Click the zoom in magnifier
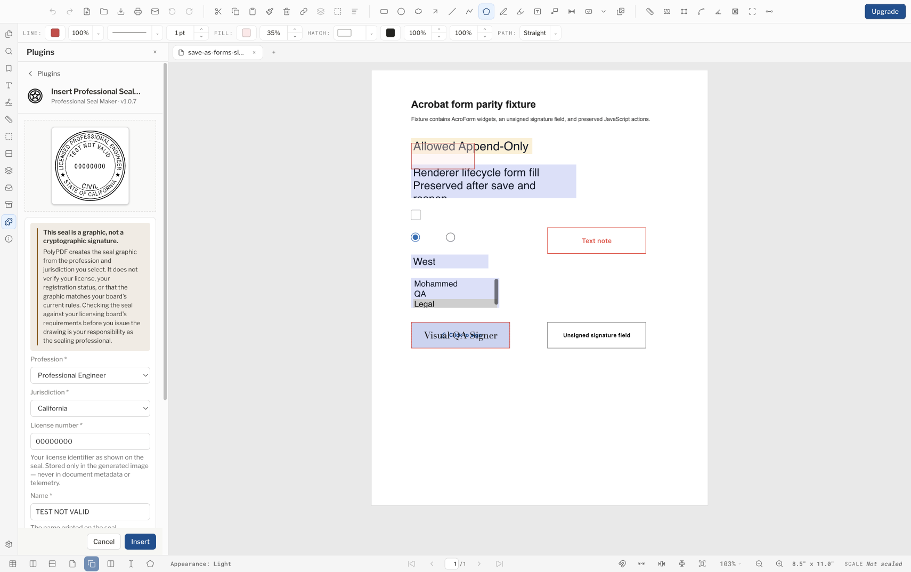This screenshot has width=911, height=572. tap(779, 563)
